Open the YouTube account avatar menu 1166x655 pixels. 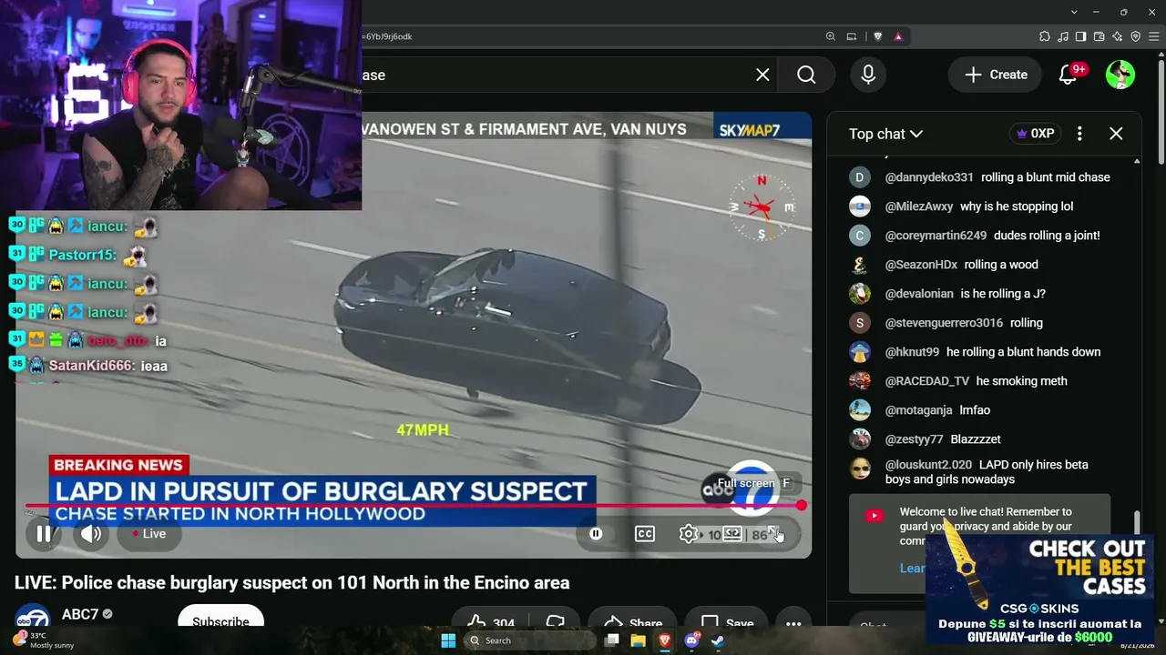[x=1120, y=75]
